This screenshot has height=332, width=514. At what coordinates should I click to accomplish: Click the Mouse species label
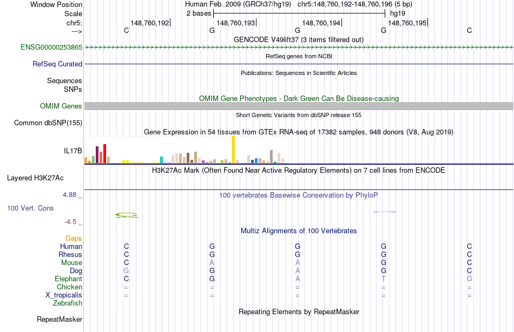coord(72,263)
